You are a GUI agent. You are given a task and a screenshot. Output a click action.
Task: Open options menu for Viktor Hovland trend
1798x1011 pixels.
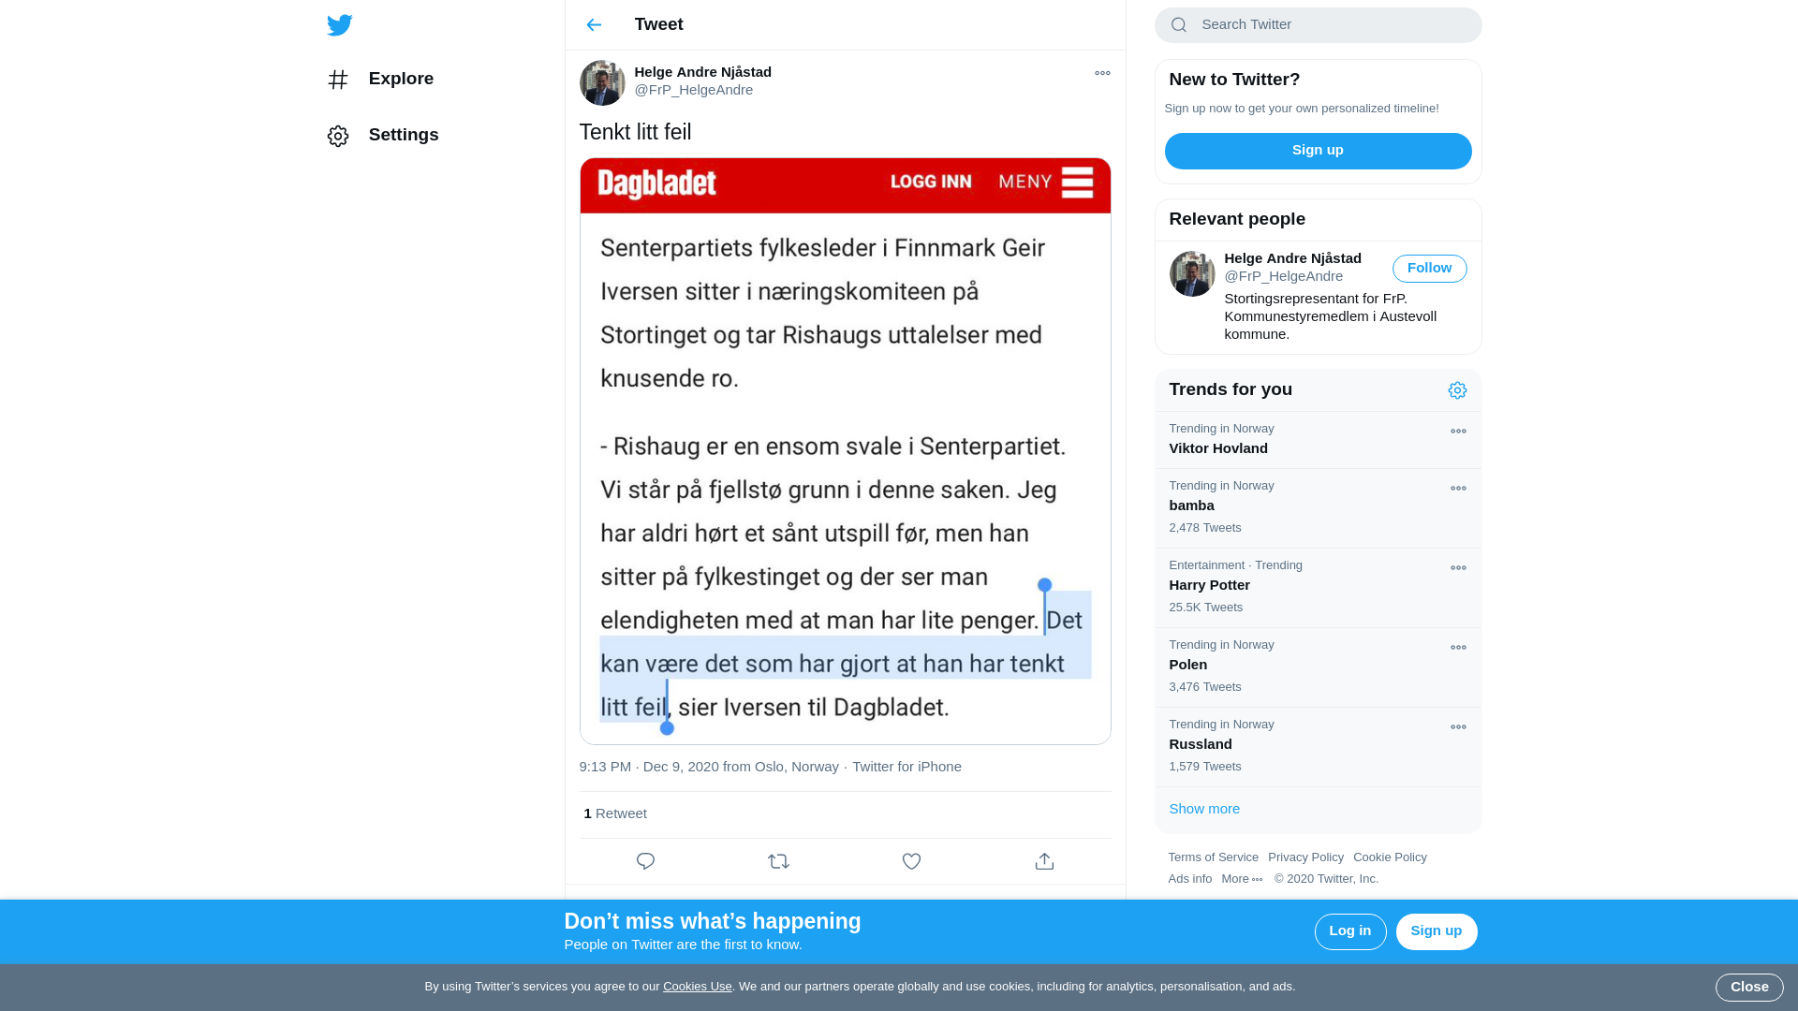click(1458, 432)
